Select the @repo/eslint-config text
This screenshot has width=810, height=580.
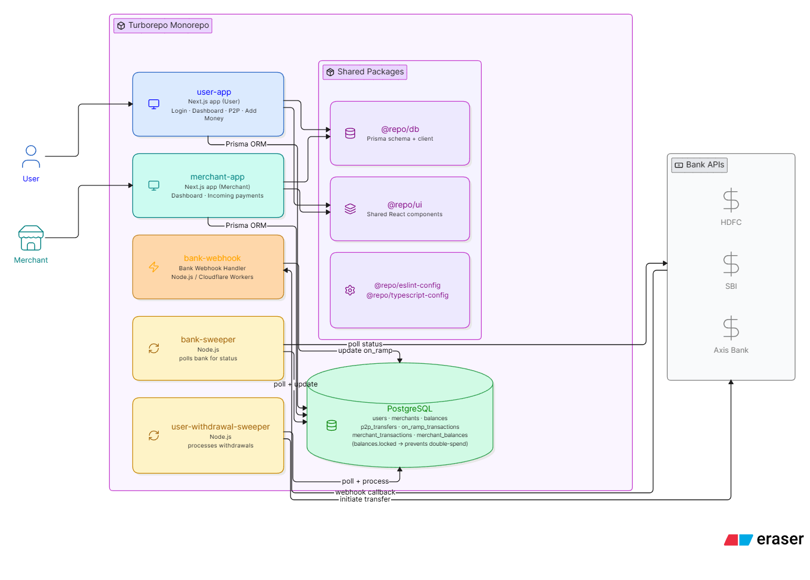click(x=407, y=285)
